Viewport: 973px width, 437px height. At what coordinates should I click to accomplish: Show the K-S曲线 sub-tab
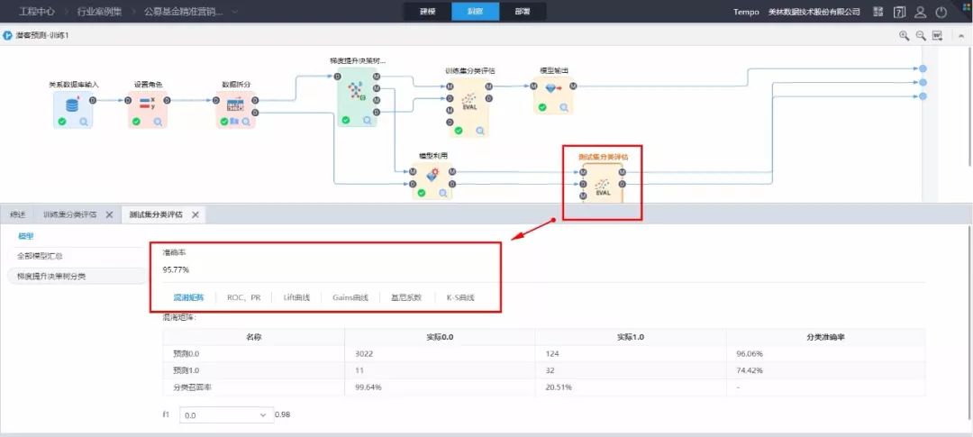460,297
